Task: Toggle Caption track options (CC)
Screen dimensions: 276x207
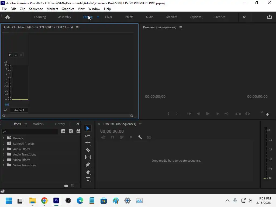Action: pos(149,137)
